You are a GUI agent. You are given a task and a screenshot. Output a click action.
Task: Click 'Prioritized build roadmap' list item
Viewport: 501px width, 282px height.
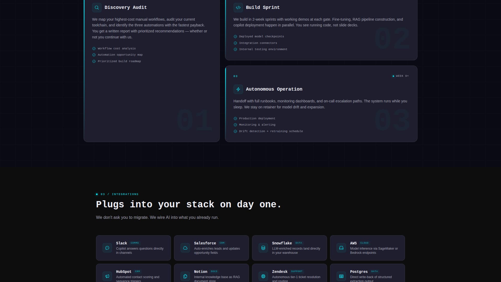pyautogui.click(x=119, y=61)
